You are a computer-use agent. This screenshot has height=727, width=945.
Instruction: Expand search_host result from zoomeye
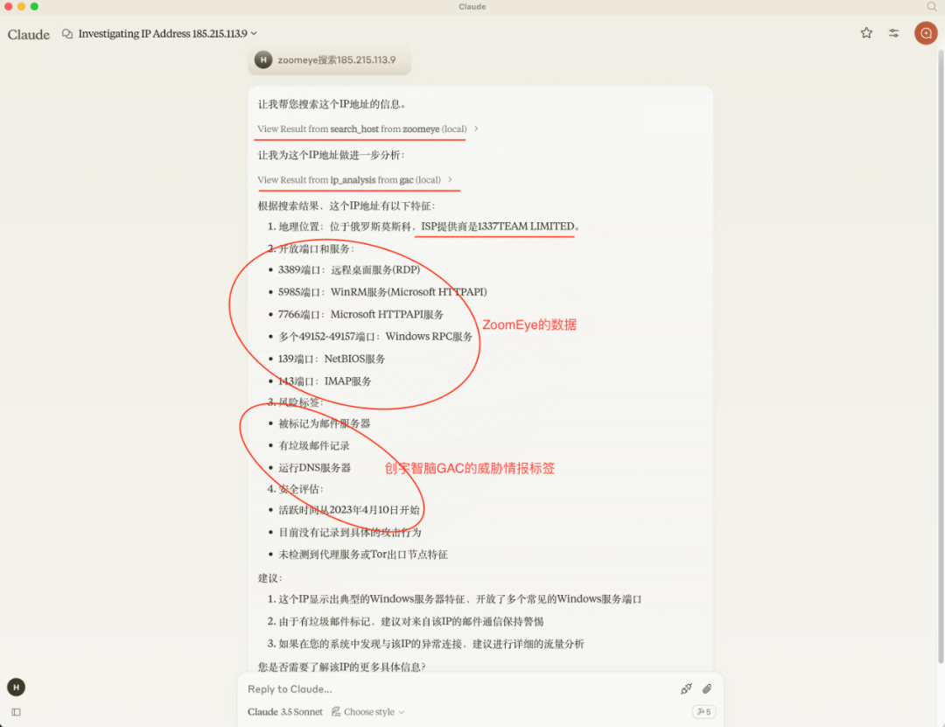coord(367,129)
